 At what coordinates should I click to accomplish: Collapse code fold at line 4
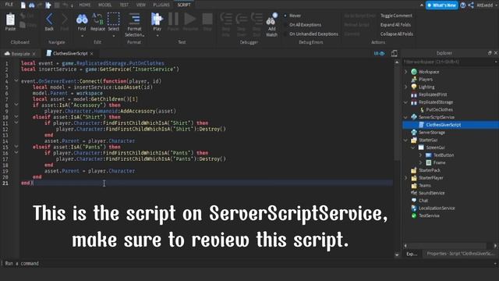pos(16,81)
